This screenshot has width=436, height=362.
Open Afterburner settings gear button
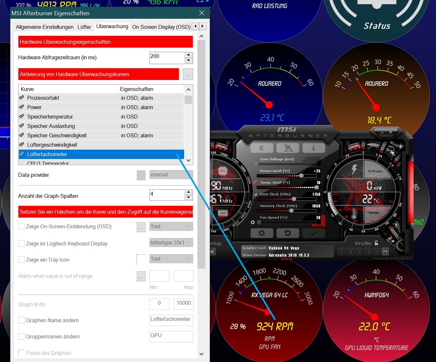tap(262, 233)
